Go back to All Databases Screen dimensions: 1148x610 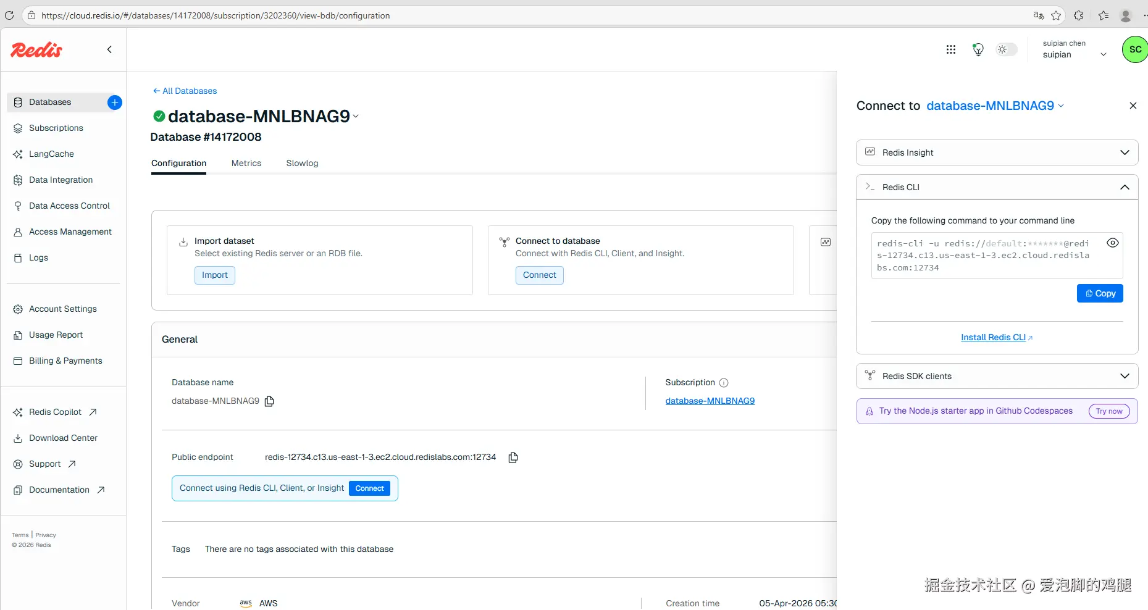(x=185, y=91)
